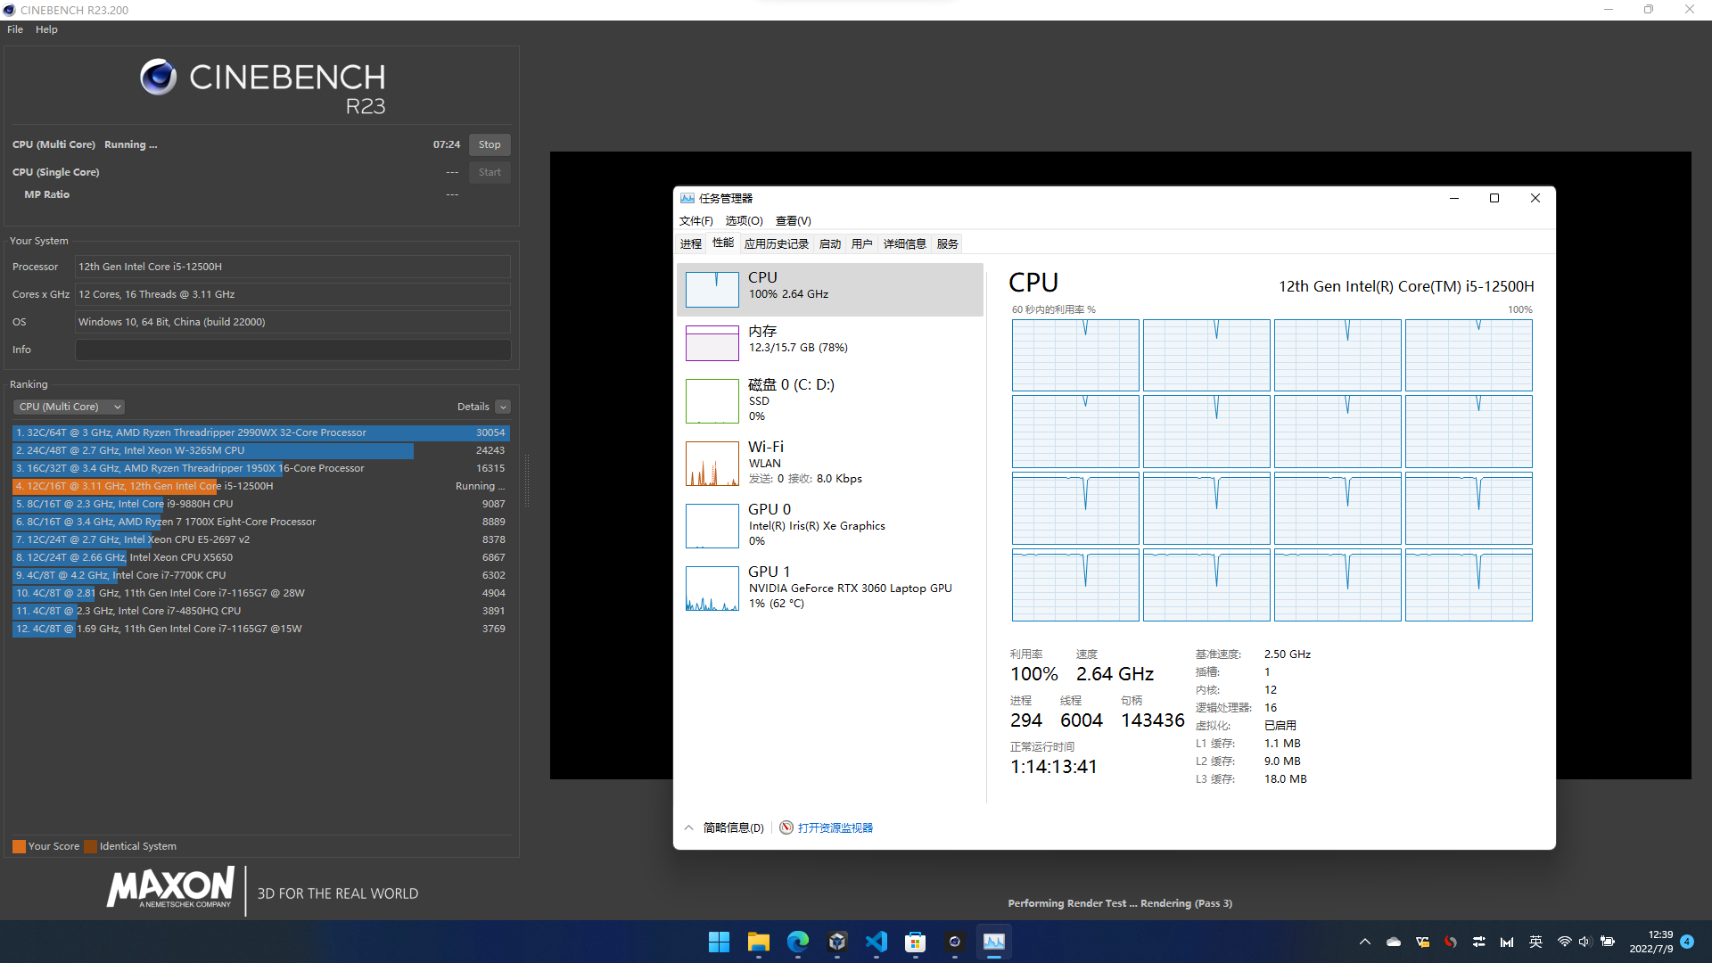Click the Info input field

292,350
